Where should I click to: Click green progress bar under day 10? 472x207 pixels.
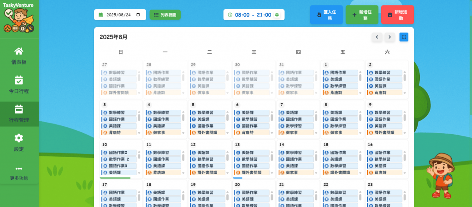(x=115, y=178)
